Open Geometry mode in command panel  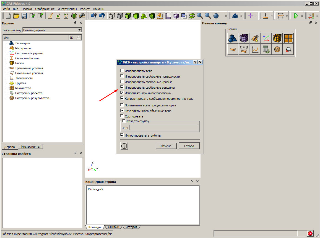(233, 38)
